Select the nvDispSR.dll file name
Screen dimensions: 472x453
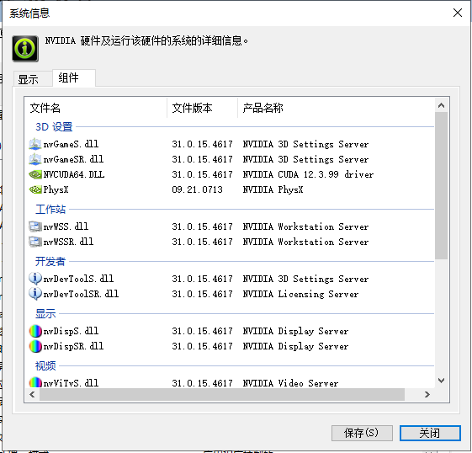(73, 346)
